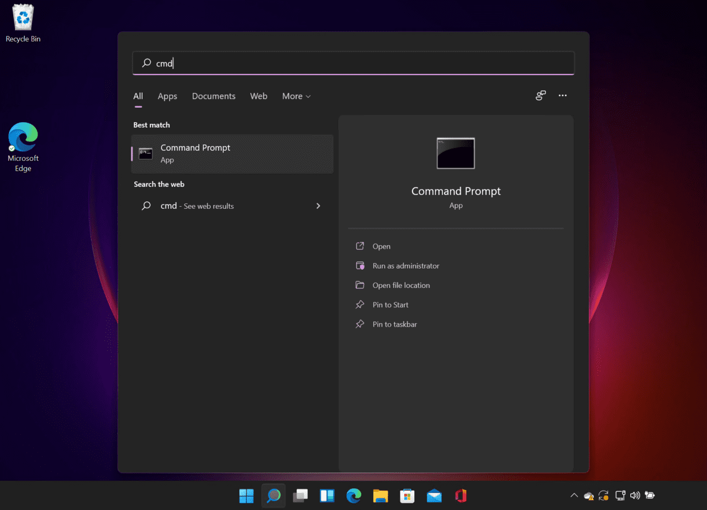Choose Pin to taskbar
This screenshot has width=707, height=510.
394,324
